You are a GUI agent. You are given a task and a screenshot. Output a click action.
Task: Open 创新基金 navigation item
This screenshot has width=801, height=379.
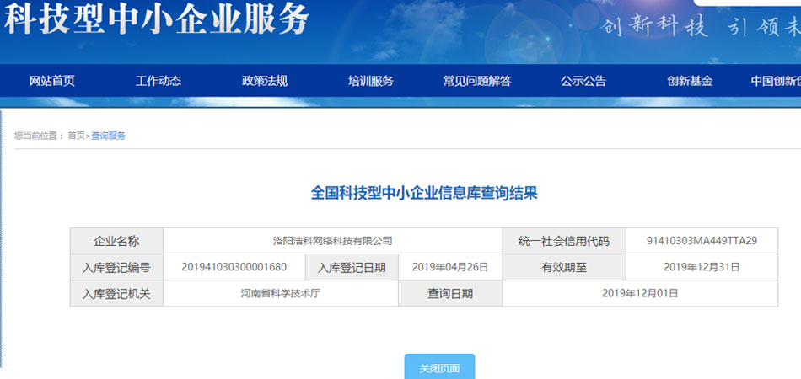pyautogui.click(x=689, y=81)
